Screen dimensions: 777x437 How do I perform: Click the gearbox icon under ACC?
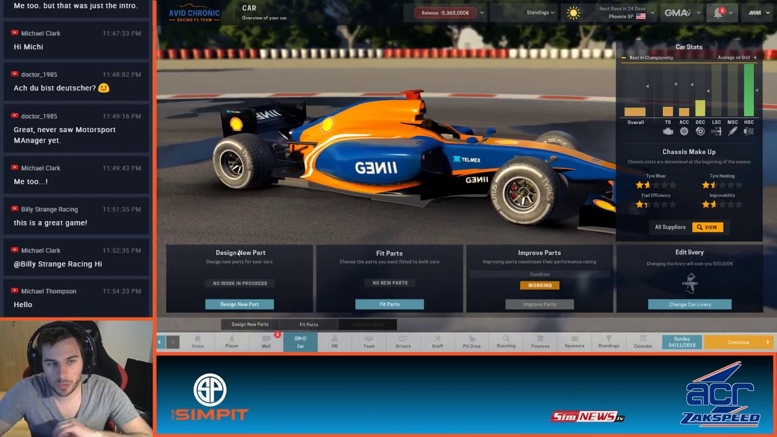click(x=684, y=131)
